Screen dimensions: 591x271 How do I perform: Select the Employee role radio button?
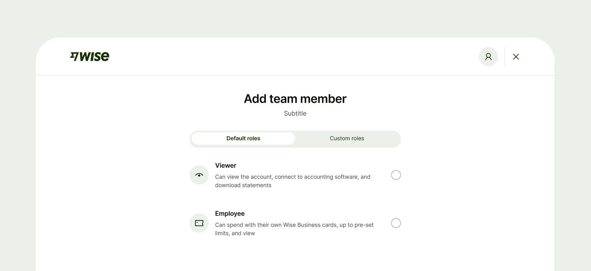(x=396, y=223)
